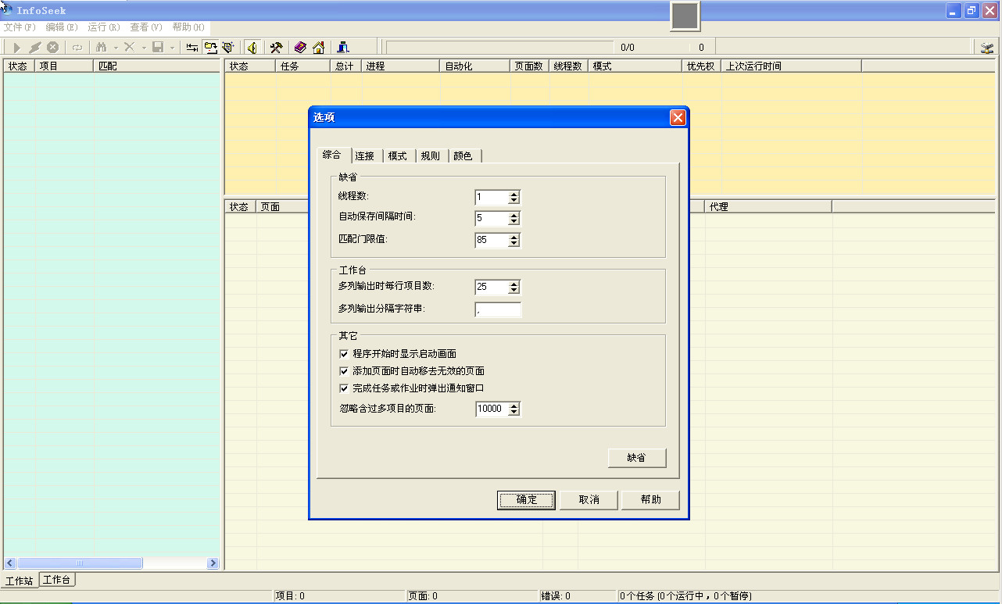This screenshot has width=1002, height=604.
Task: Click the 确定 button
Action: (x=527, y=500)
